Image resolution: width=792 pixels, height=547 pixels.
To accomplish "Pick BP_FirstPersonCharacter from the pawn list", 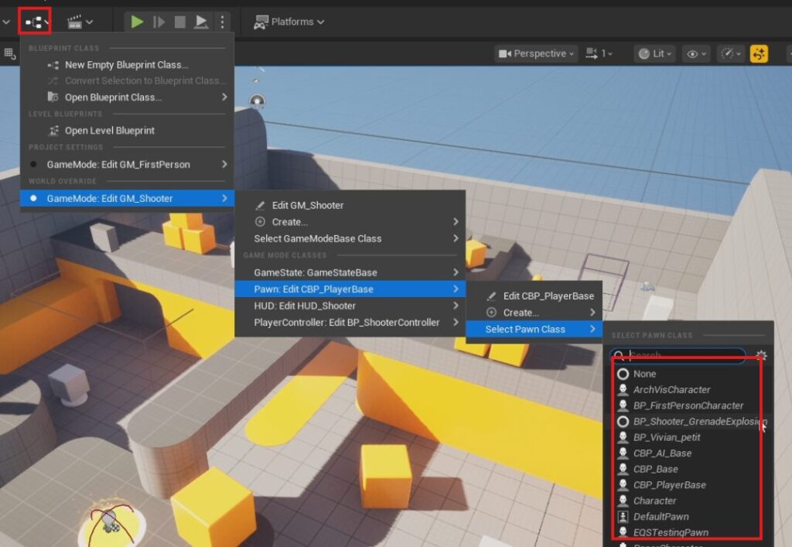I will pos(688,405).
